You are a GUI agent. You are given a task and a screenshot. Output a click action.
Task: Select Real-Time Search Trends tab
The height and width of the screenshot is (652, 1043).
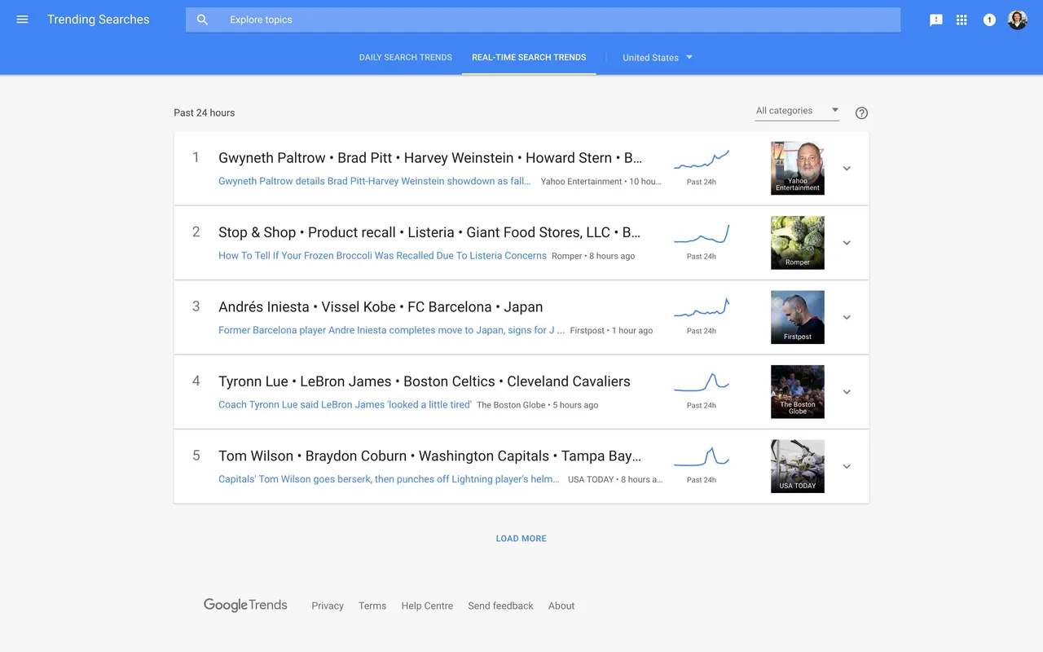tap(529, 57)
